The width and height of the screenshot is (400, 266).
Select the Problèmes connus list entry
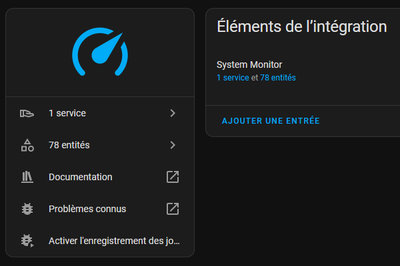coord(100,209)
